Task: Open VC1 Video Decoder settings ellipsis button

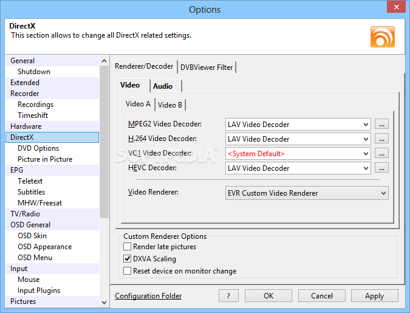Action: click(x=381, y=154)
